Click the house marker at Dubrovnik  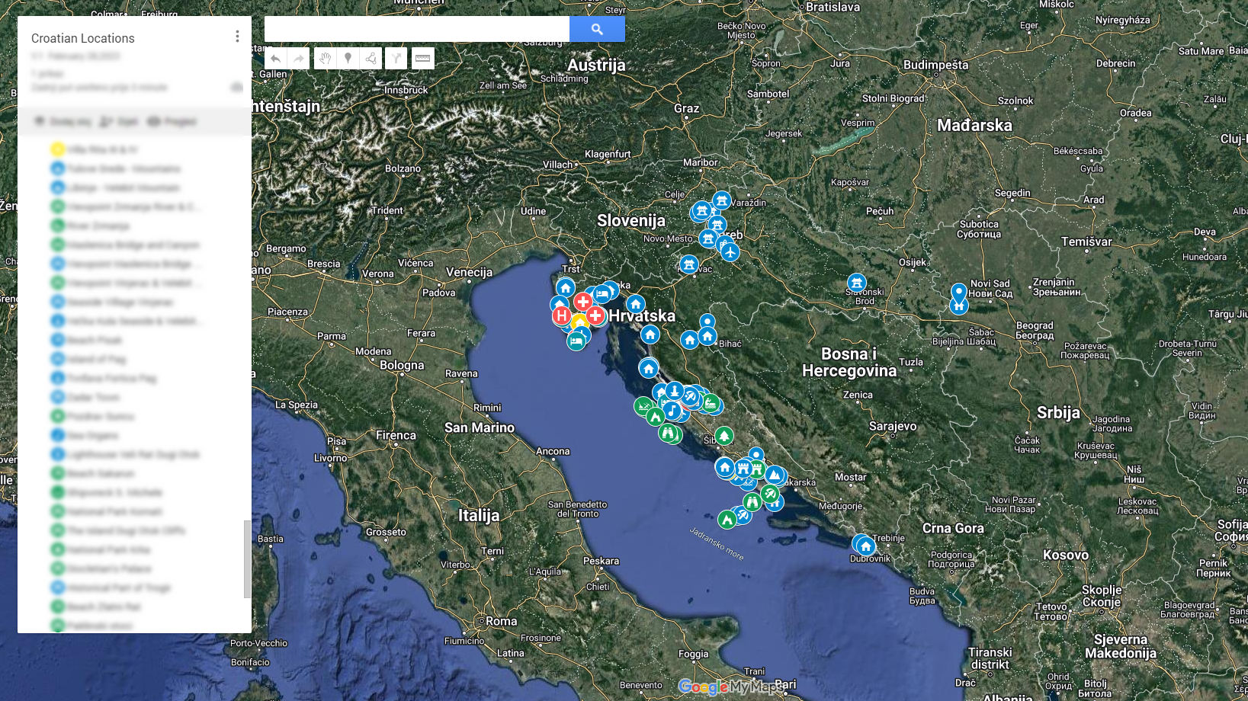point(865,546)
